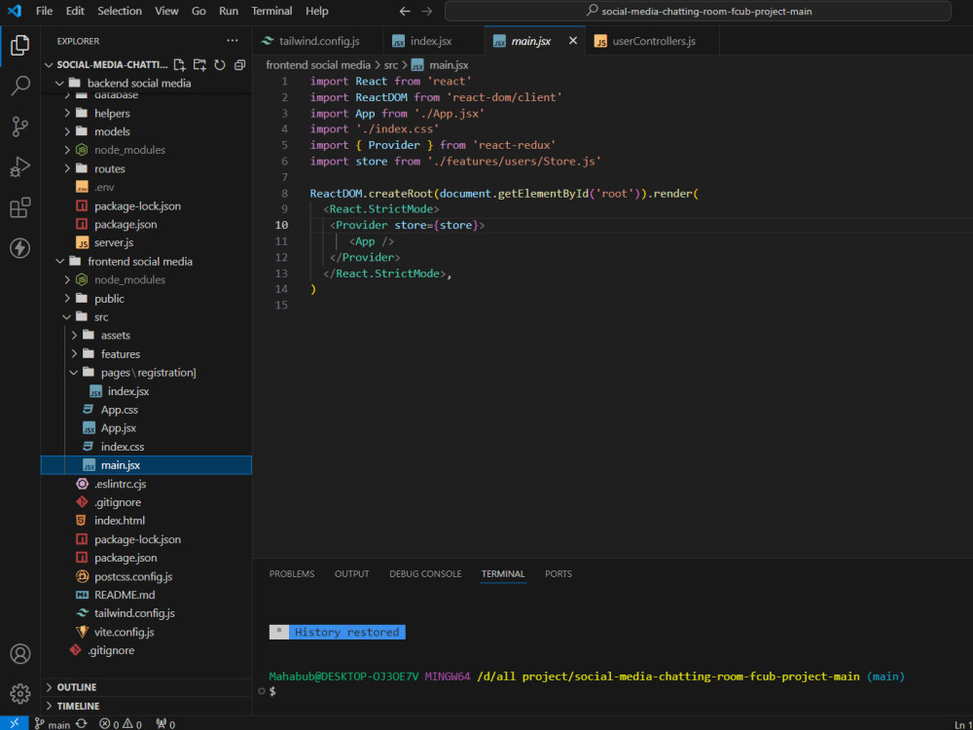The height and width of the screenshot is (730, 973).
Task: Open the PROBLEMS panel tab
Action: 292,573
